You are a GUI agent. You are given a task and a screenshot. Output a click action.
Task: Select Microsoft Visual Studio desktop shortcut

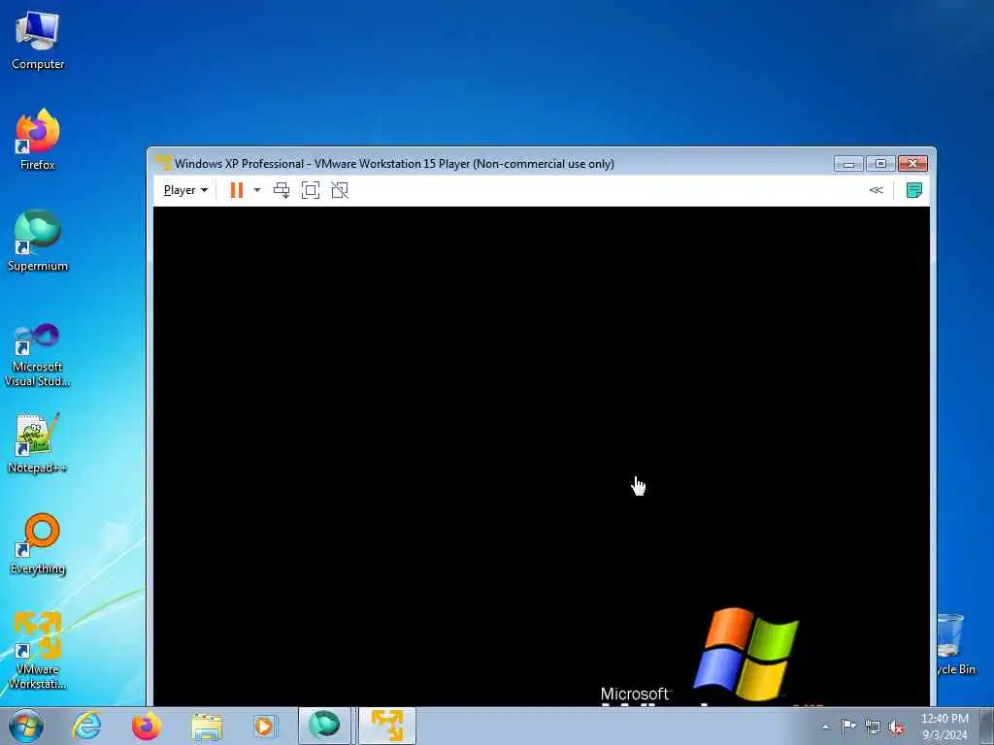point(38,355)
